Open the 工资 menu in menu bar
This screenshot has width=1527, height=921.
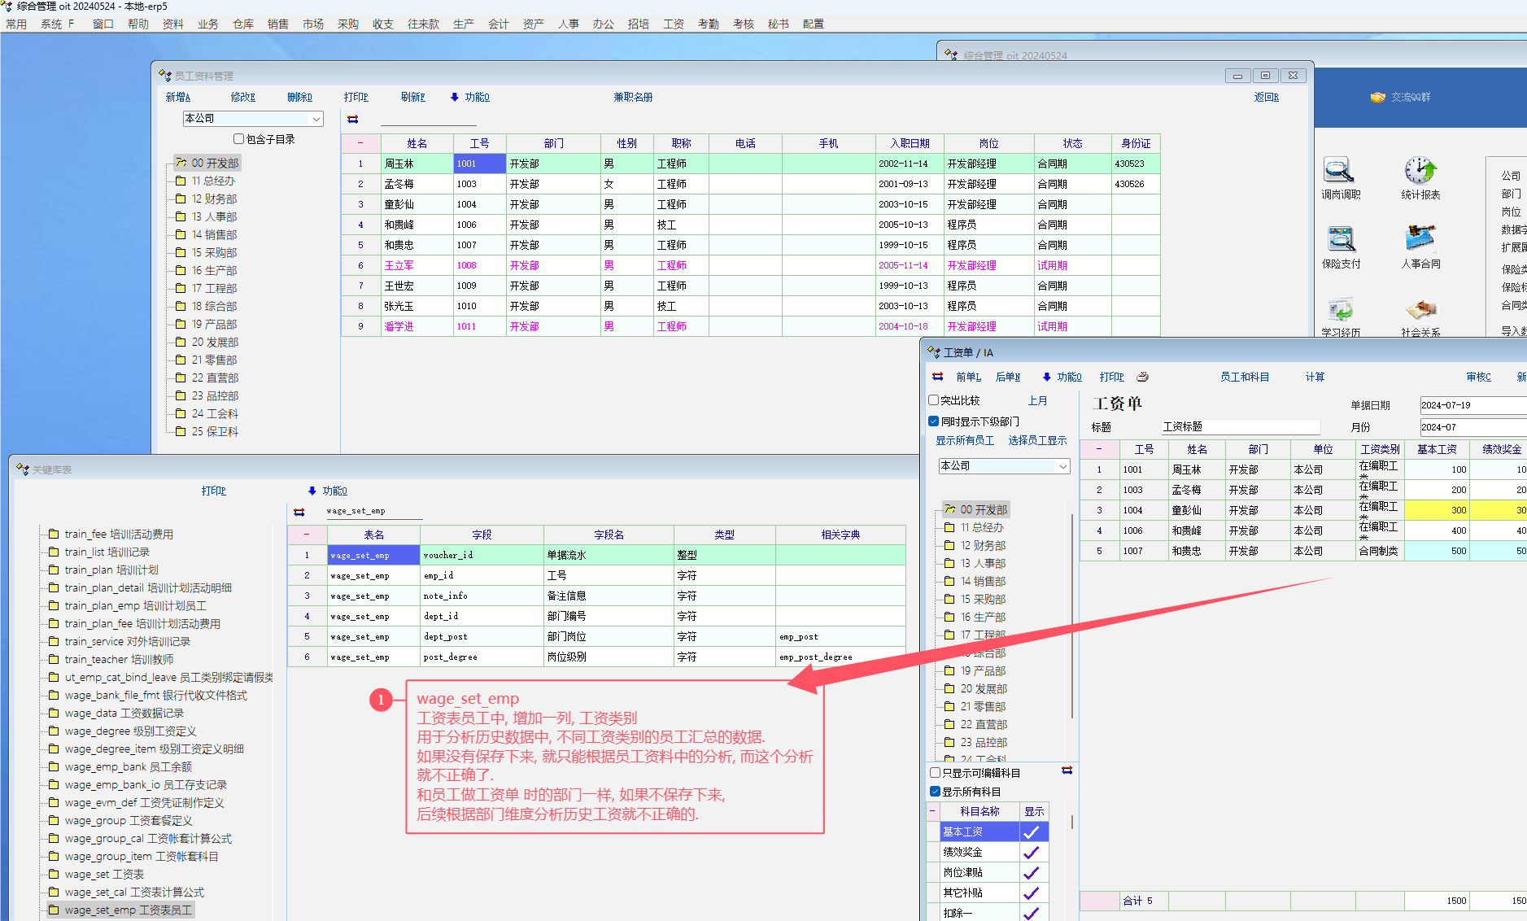(673, 24)
